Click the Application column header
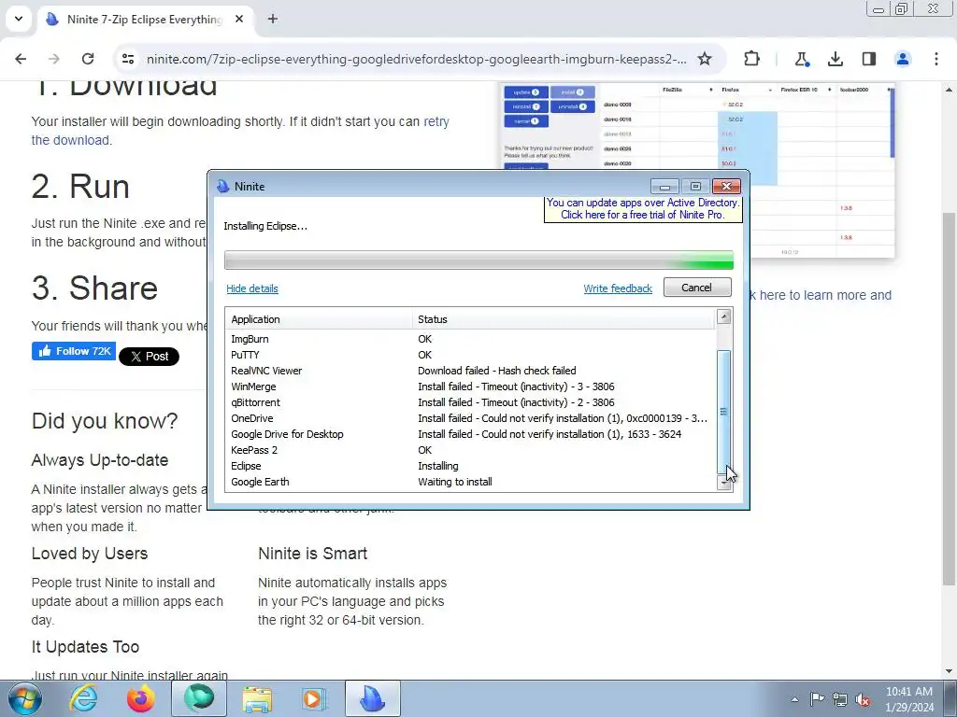The image size is (957, 717). click(319, 319)
